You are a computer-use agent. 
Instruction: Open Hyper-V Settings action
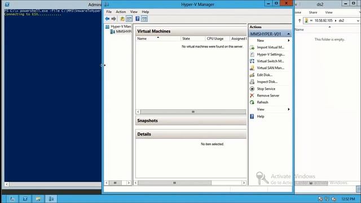271,54
